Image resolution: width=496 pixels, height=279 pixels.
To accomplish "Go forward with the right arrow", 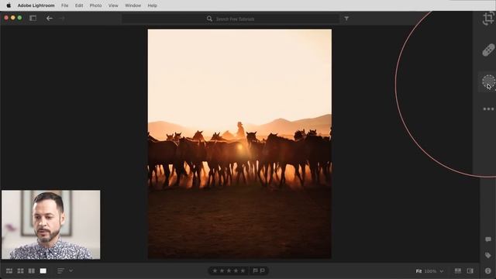I will (x=62, y=19).
